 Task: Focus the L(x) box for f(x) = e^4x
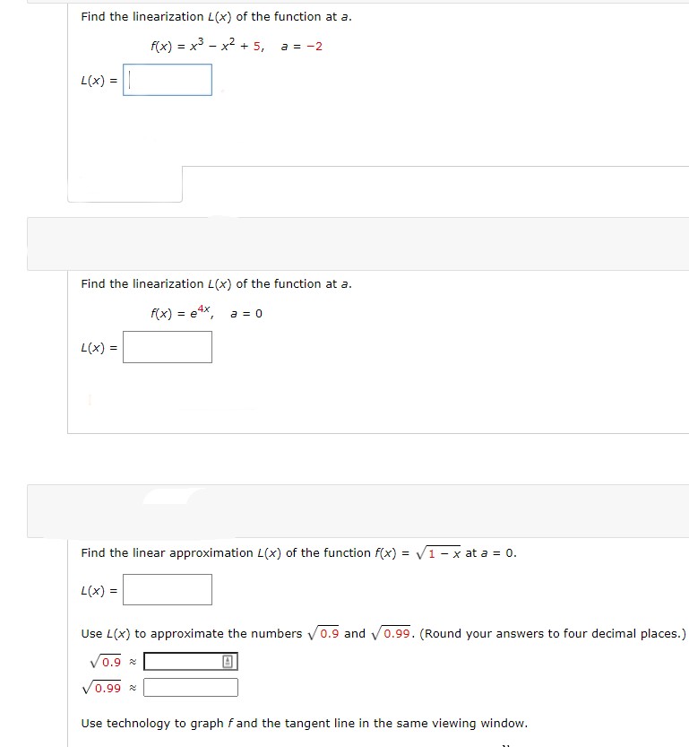(167, 347)
